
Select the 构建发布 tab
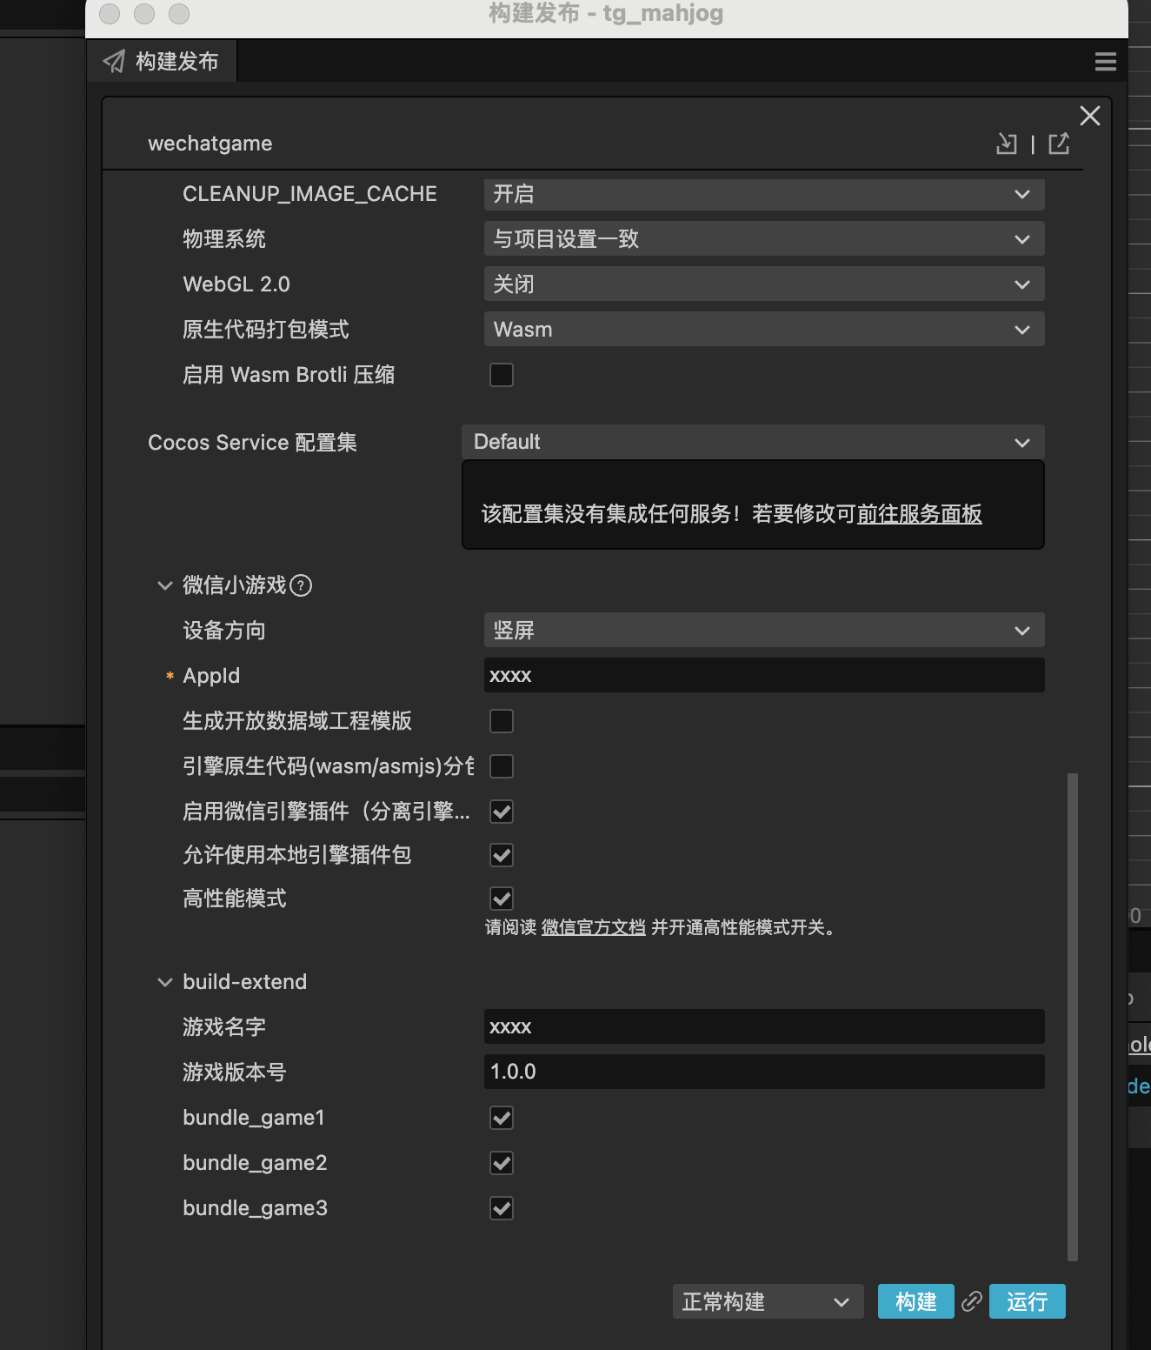(162, 61)
